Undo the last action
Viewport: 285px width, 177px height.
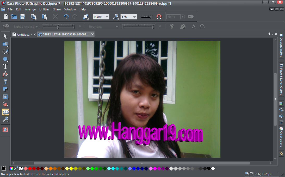(x=66, y=17)
